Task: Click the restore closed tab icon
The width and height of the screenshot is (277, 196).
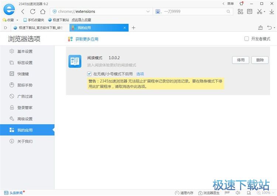Action: click(x=269, y=28)
